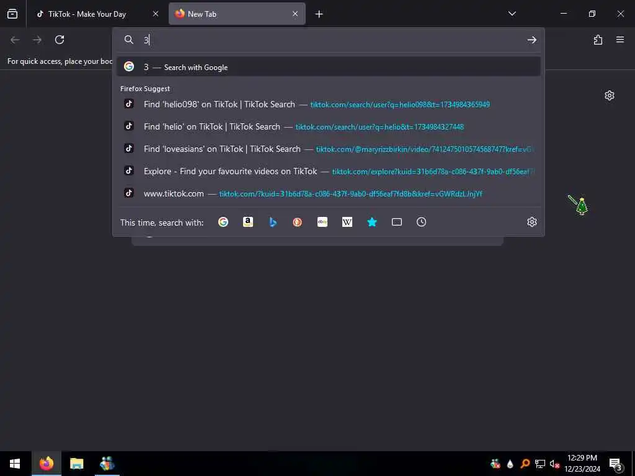This screenshot has width=635, height=476.
Task: Close the TikTok tab
Action: 156,14
